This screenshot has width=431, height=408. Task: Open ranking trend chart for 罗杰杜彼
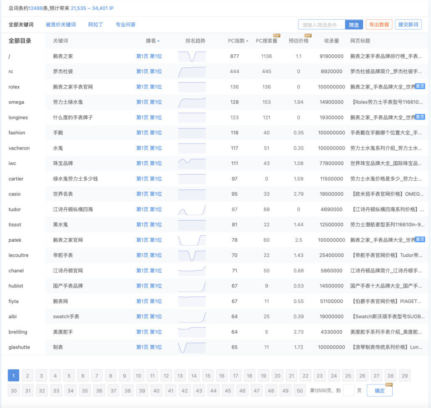192,72
